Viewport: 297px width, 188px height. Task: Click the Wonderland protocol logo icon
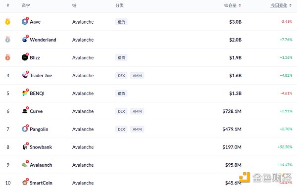[25, 40]
